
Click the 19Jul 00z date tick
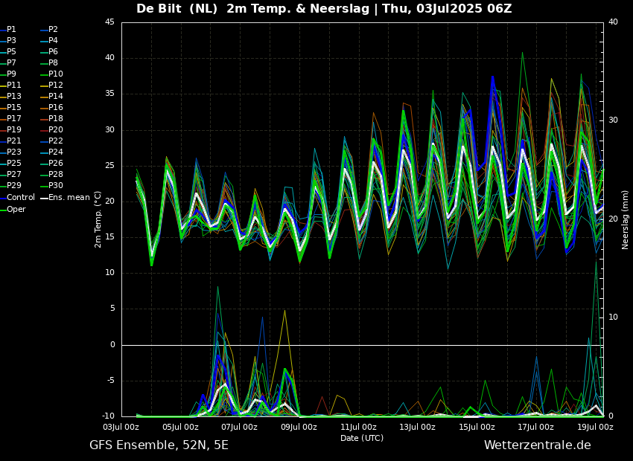594,428
